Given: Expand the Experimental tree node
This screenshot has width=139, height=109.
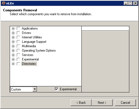Looking at the screenshot, I should 13,59.
